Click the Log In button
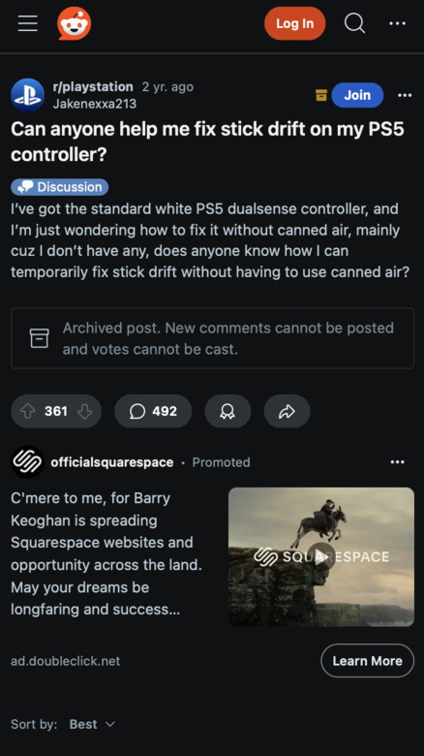424x756 pixels. coord(295,23)
